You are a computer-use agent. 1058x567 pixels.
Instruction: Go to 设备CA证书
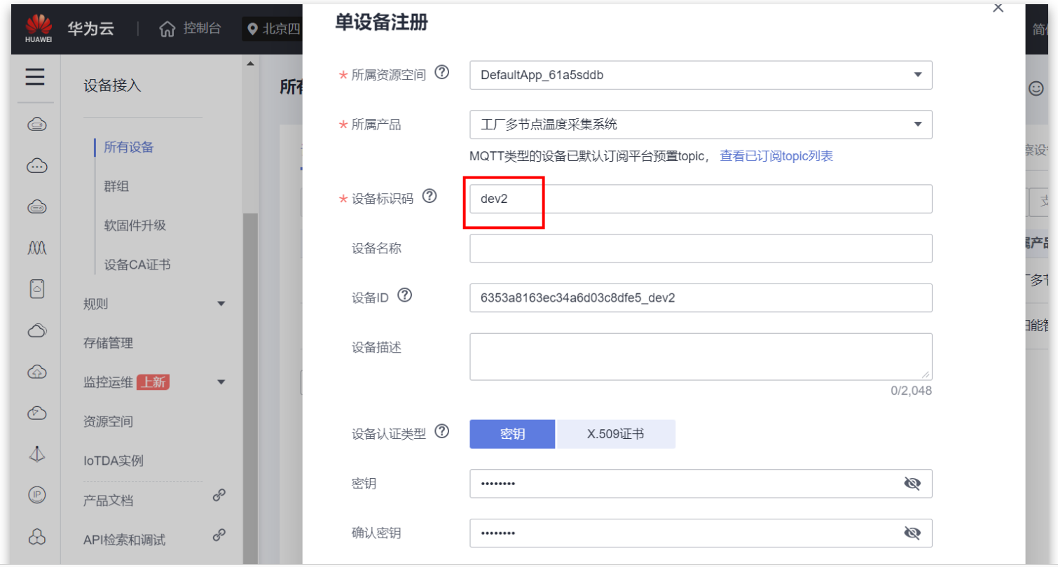pyautogui.click(x=137, y=265)
